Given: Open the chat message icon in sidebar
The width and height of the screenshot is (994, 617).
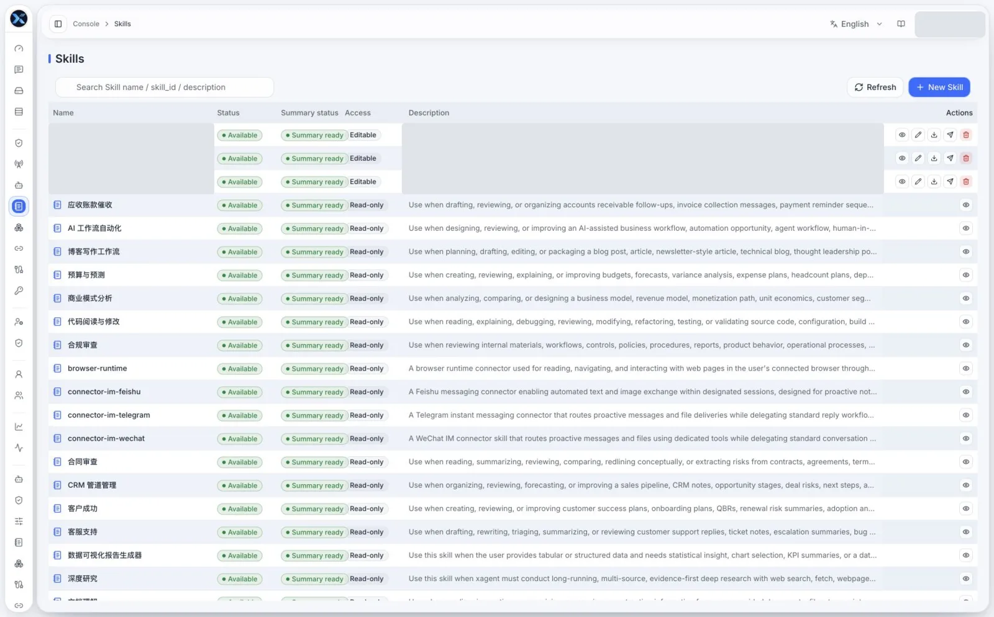Looking at the screenshot, I should (x=19, y=70).
